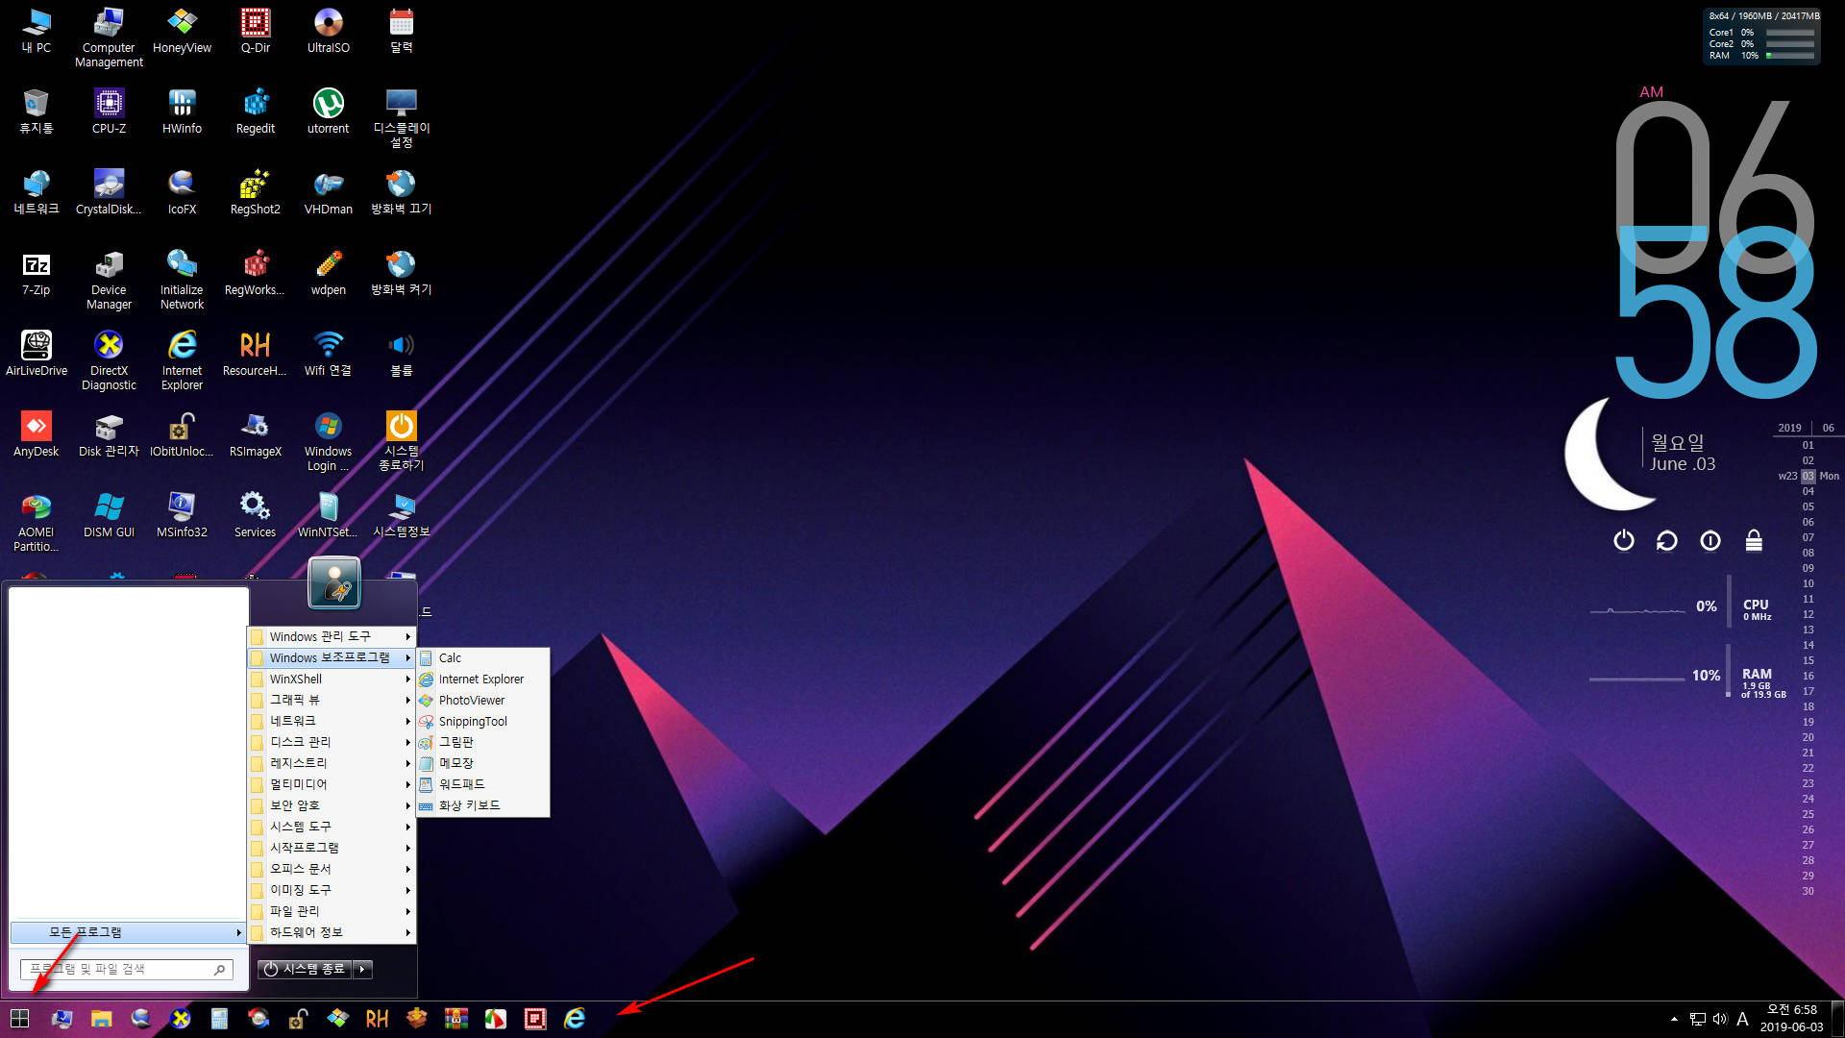Open the 볼륨 desktop icon
This screenshot has width=1845, height=1038.
pyautogui.click(x=401, y=354)
